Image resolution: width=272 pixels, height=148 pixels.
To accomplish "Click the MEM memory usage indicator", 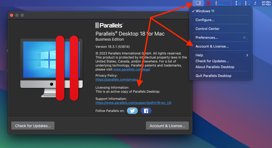I will point(238,3).
